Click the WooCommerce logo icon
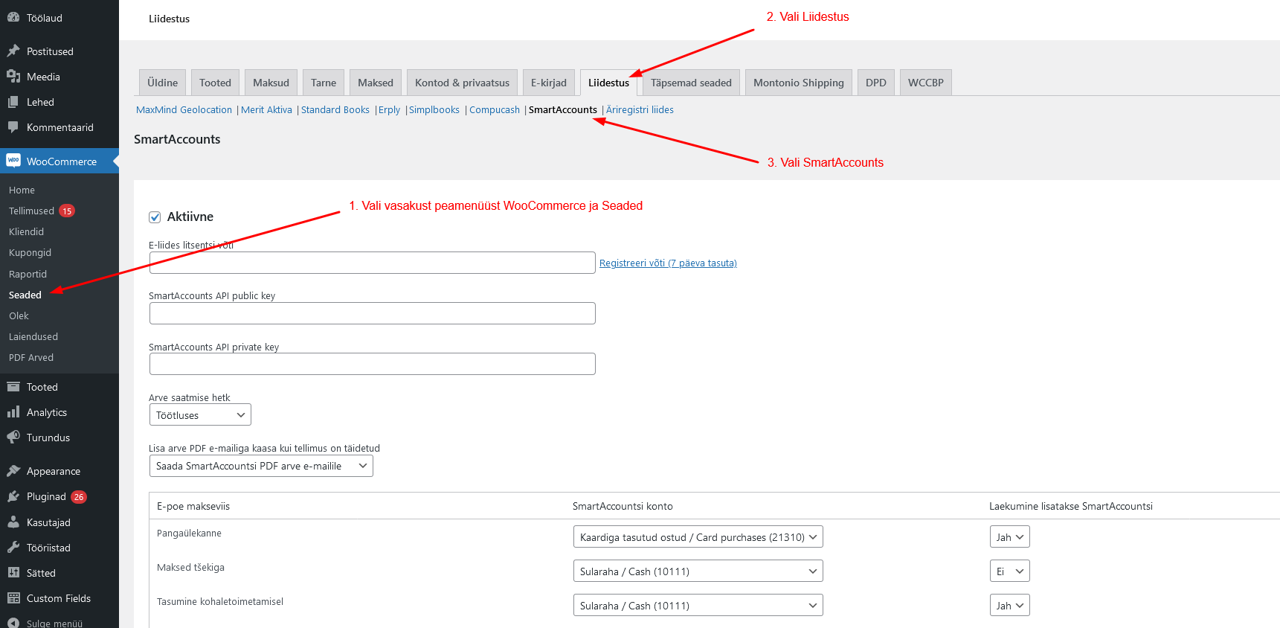Image resolution: width=1280 pixels, height=628 pixels. (x=13, y=161)
